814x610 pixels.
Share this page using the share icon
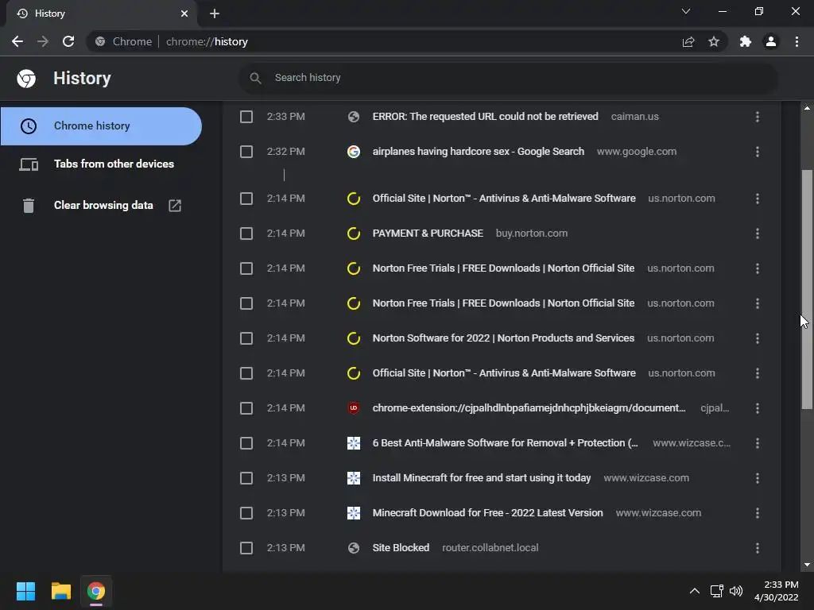688,41
